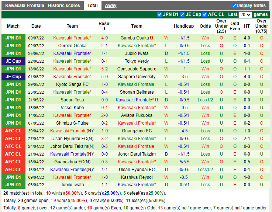Toggle the Display Notes checkbox
Image resolution: width=272 pixels, height=212 pixels.
click(x=234, y=6)
